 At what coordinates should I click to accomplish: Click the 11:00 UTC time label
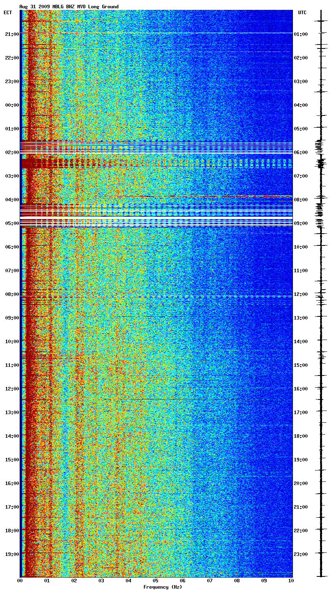300,271
